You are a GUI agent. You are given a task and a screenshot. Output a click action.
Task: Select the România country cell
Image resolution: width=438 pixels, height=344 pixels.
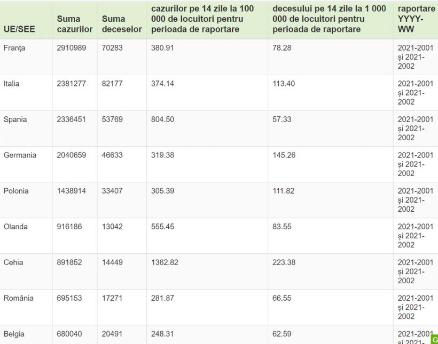coord(19,298)
